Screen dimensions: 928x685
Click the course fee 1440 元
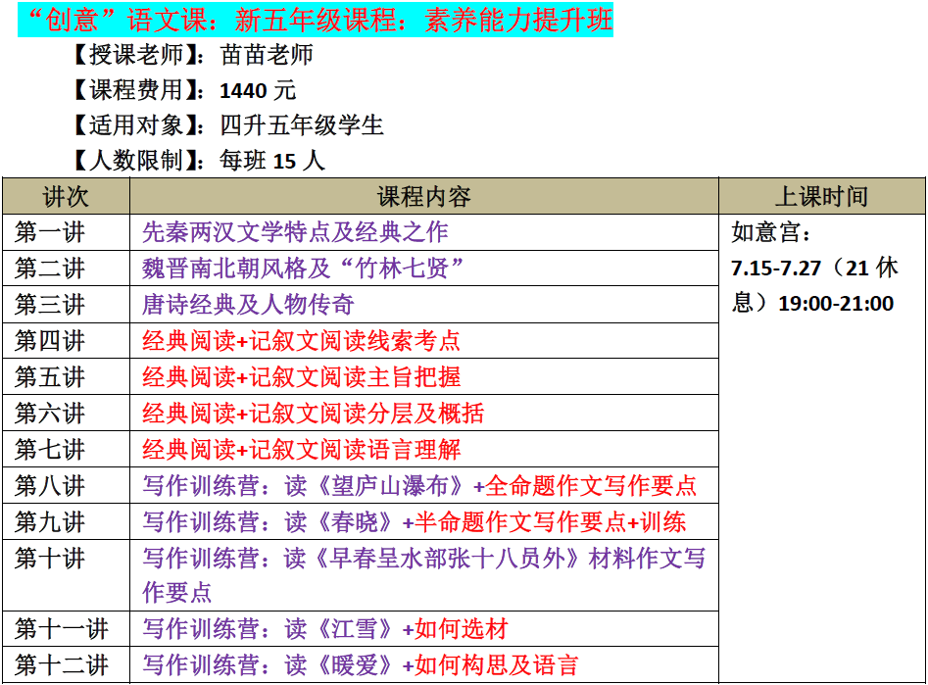[258, 90]
